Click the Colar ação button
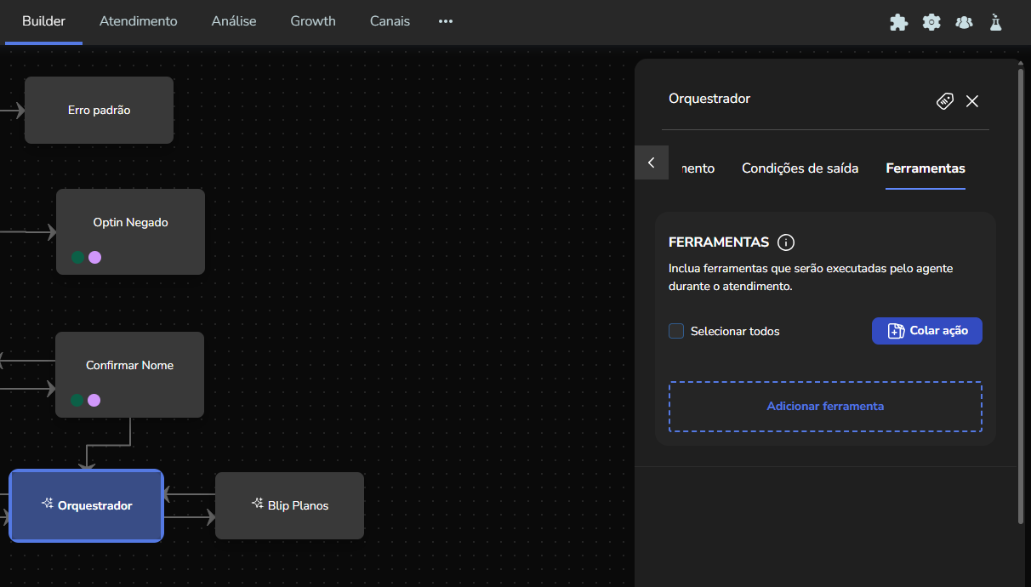The image size is (1031, 587). click(x=926, y=331)
